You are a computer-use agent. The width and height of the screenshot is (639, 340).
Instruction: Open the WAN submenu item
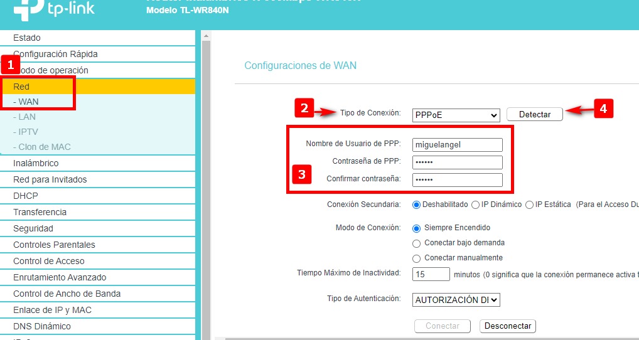pos(28,102)
